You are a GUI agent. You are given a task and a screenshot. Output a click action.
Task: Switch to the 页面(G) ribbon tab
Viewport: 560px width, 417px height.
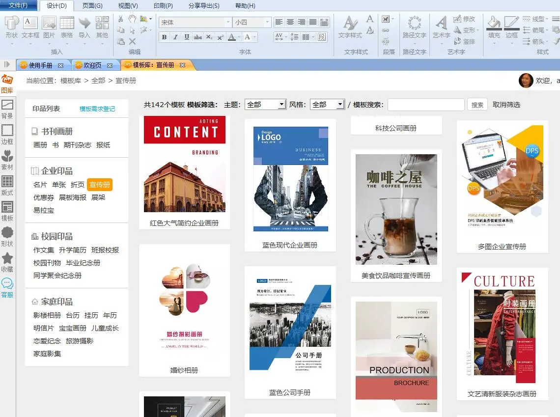click(x=92, y=6)
